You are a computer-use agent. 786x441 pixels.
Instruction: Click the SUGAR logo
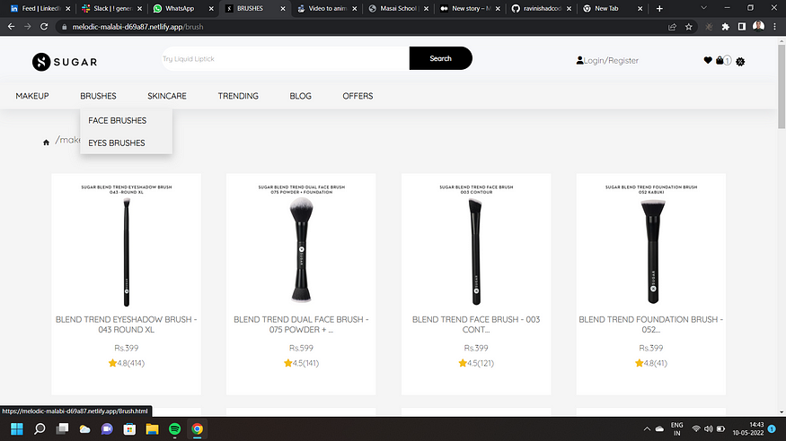(65, 62)
